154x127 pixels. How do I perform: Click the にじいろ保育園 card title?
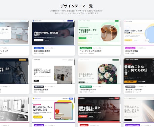coord(132,51)
